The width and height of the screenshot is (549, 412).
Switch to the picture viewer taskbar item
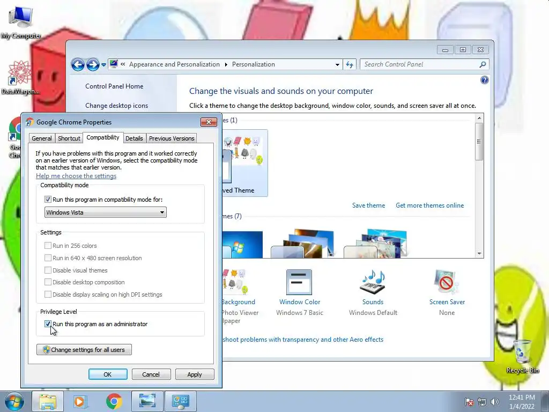tap(147, 401)
